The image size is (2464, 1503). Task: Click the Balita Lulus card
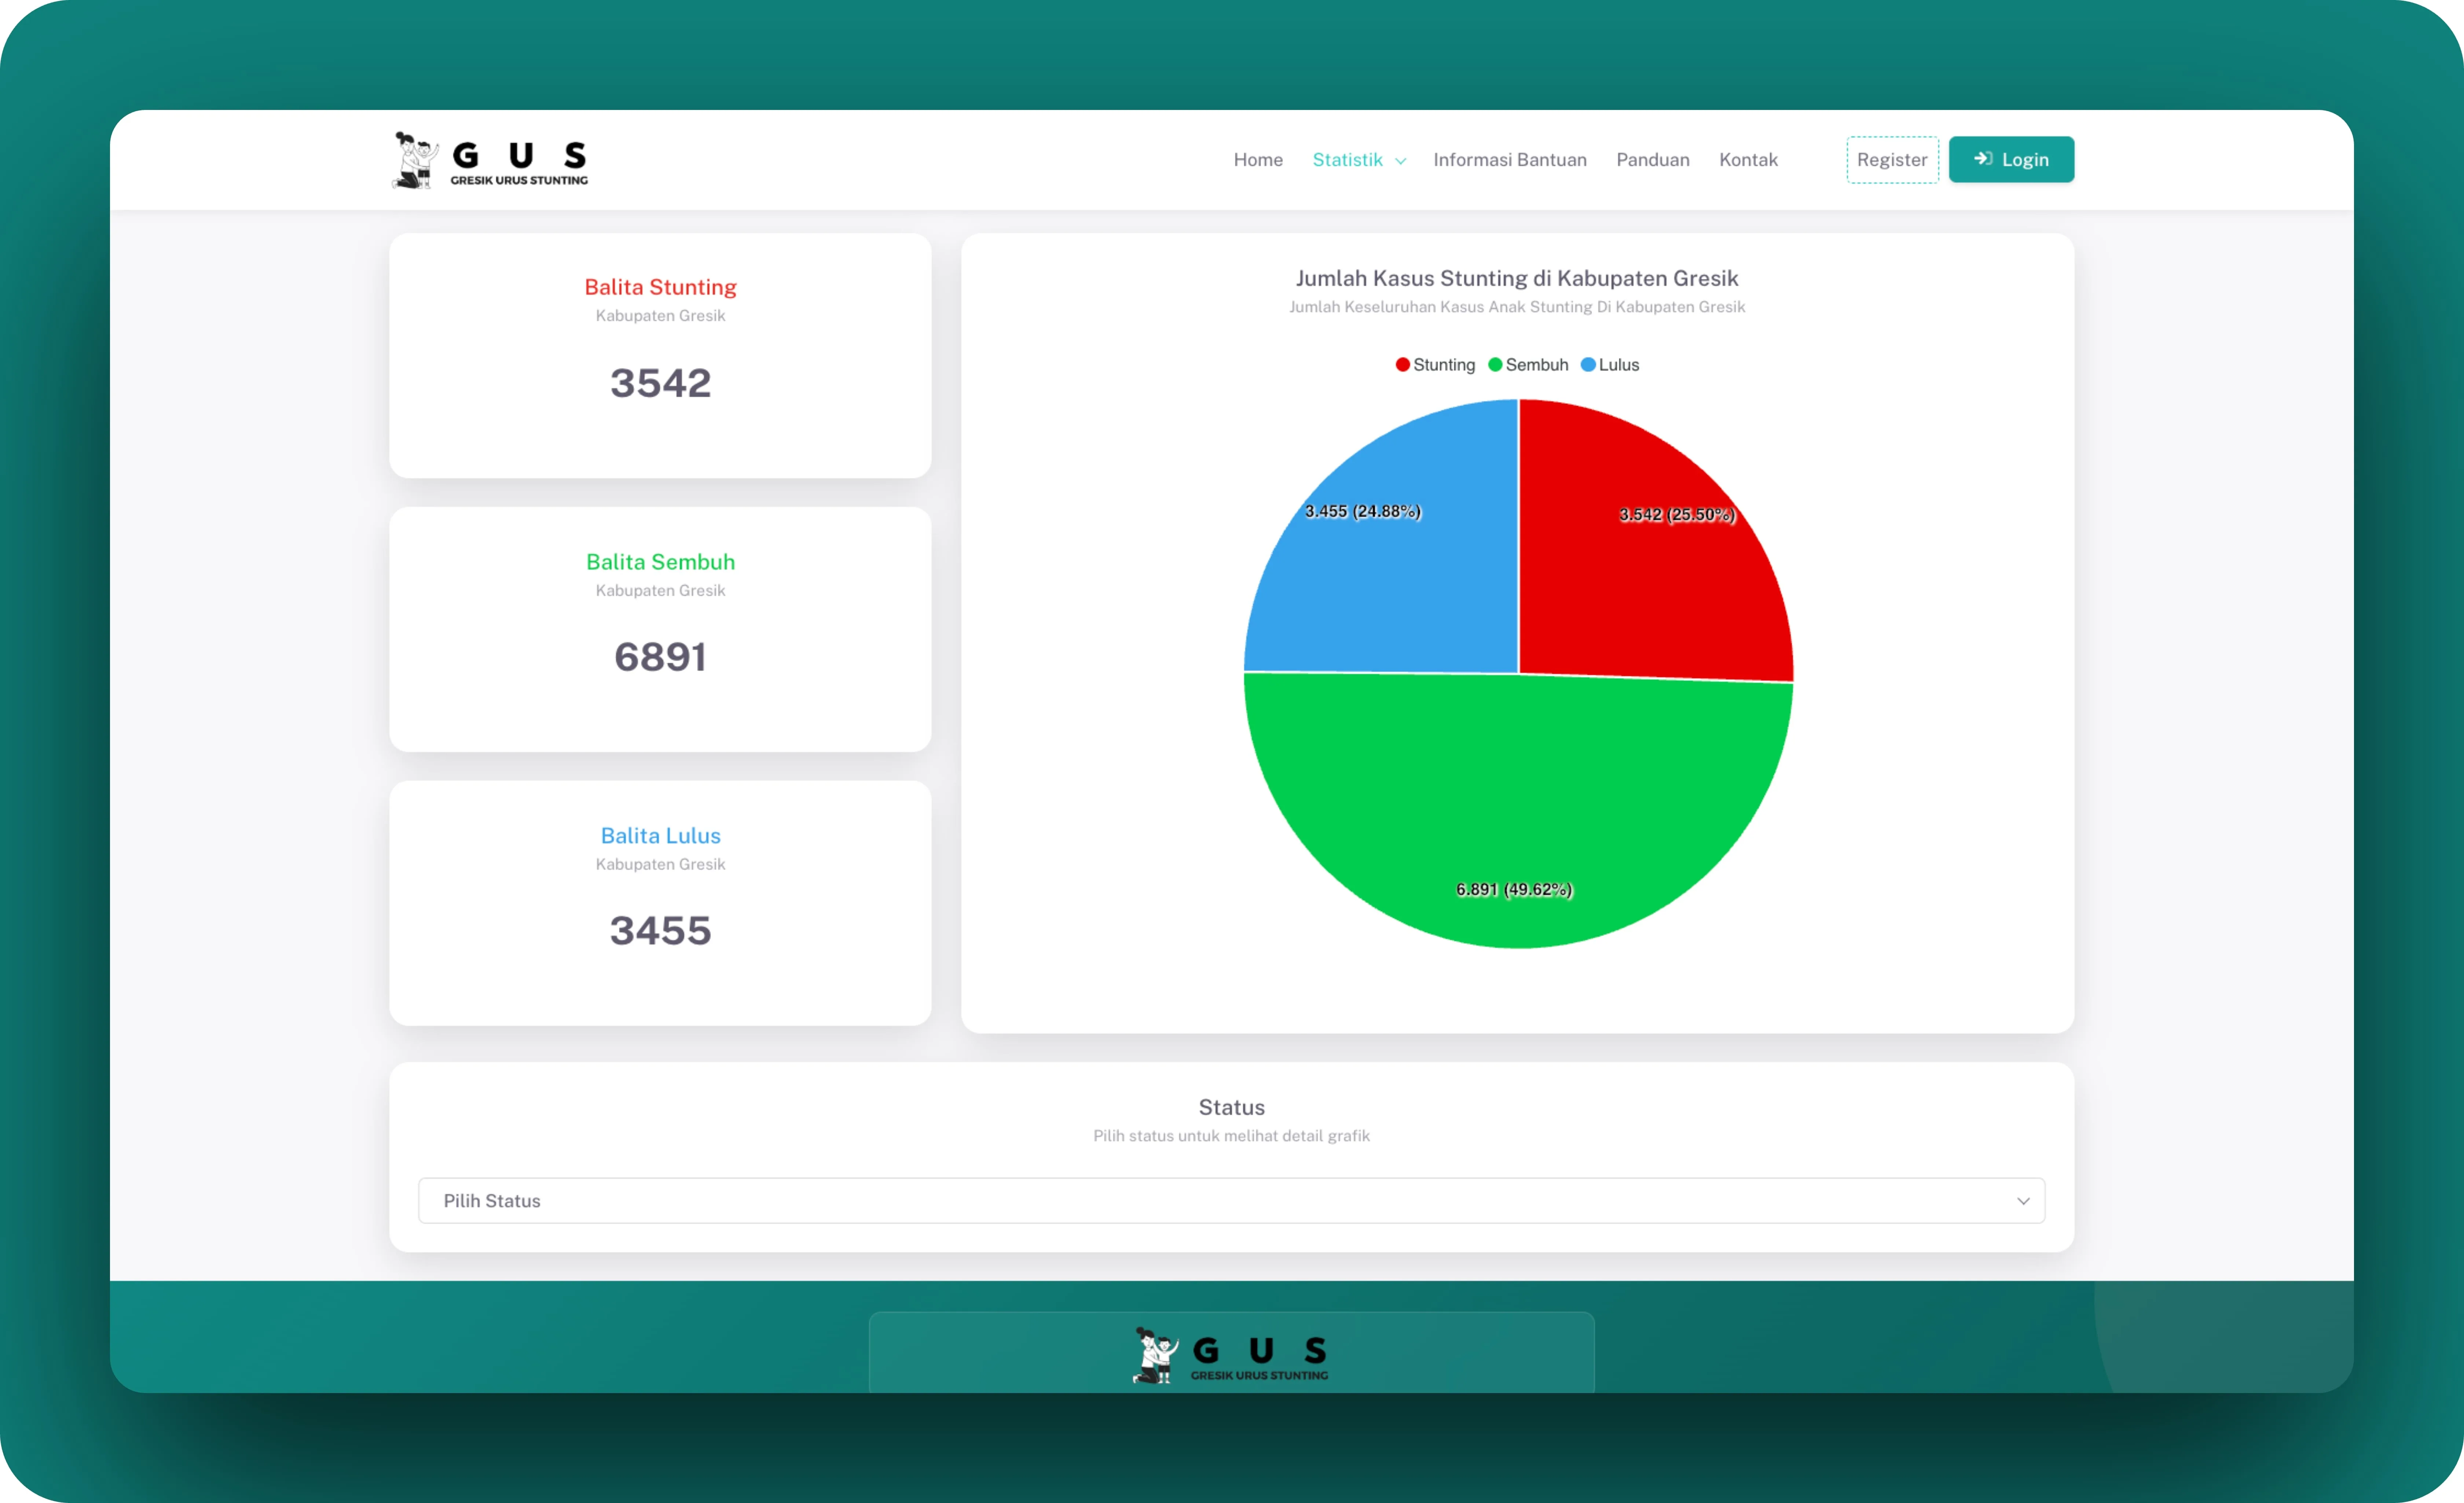click(660, 903)
